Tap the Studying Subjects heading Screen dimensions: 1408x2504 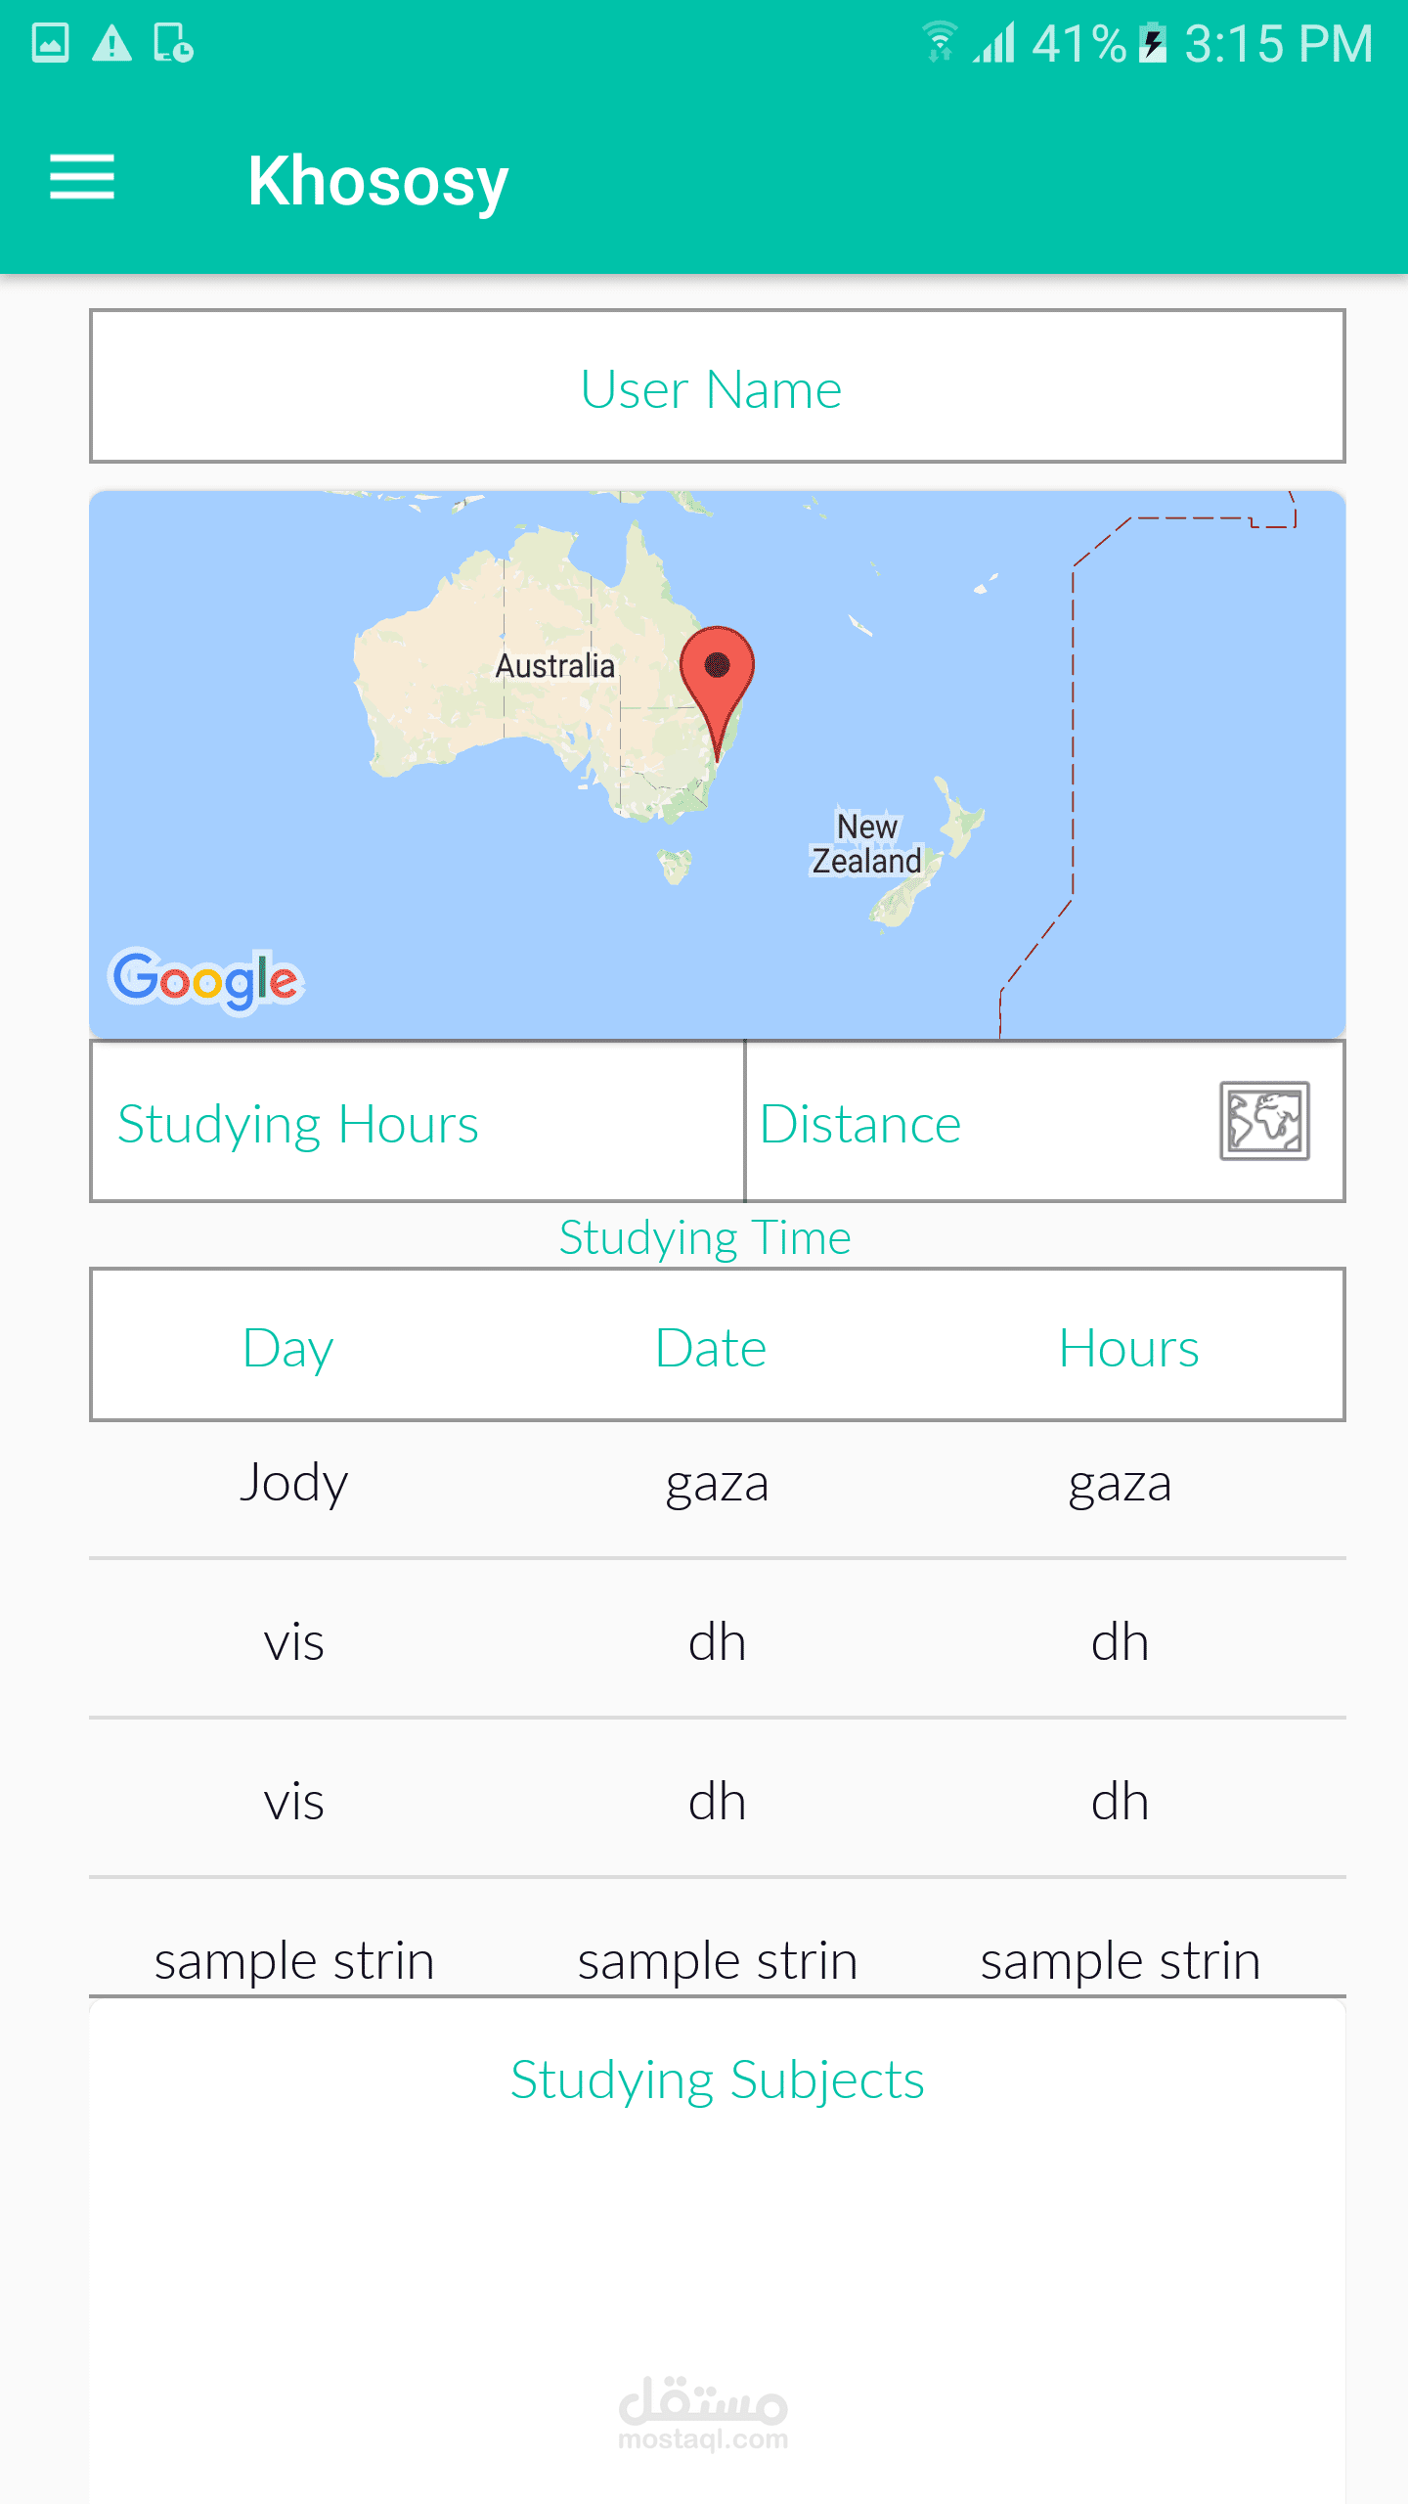click(x=717, y=2079)
